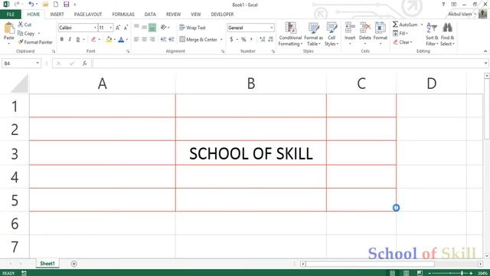The image size is (490, 276).
Task: Align text left
Action: coord(136,39)
